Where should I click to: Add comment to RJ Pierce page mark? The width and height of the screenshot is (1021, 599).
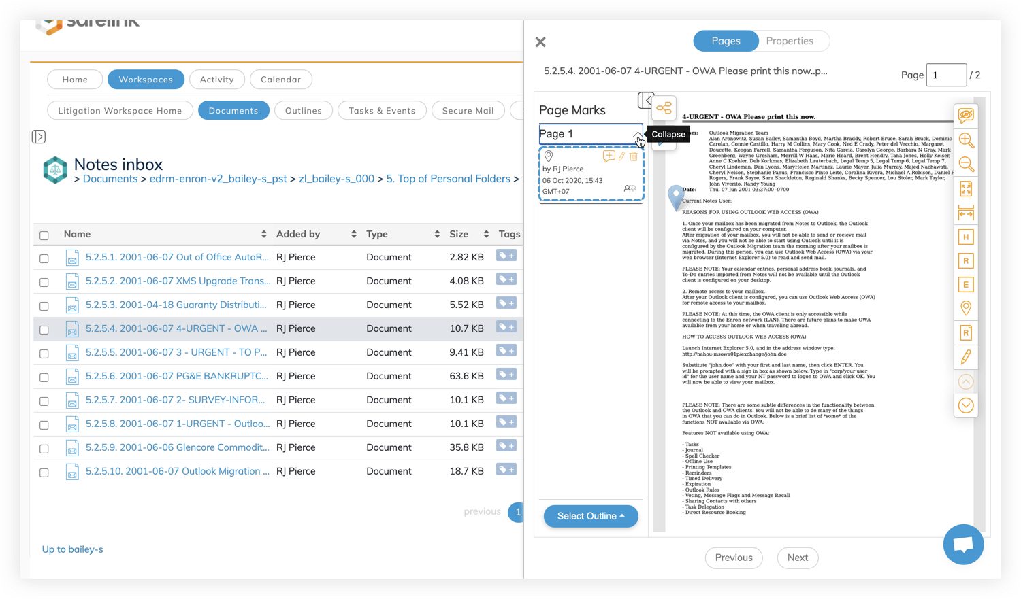609,156
